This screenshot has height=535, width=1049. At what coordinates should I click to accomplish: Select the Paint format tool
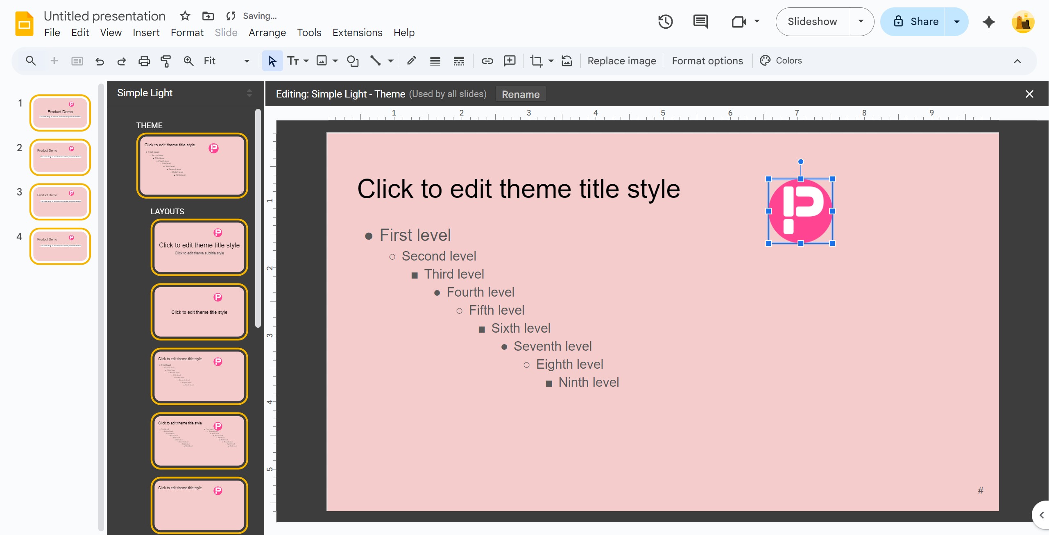point(166,61)
